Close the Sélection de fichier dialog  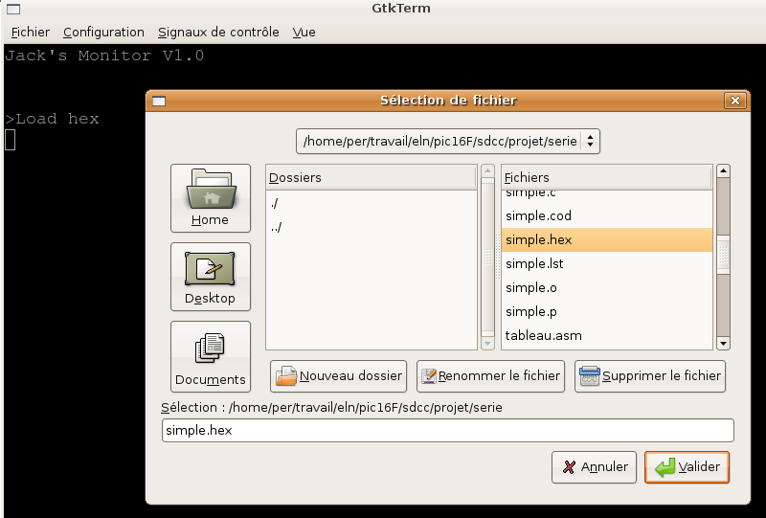(x=735, y=101)
